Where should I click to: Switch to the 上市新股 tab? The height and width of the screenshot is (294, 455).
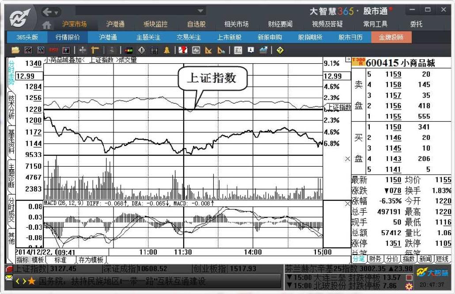(229, 38)
